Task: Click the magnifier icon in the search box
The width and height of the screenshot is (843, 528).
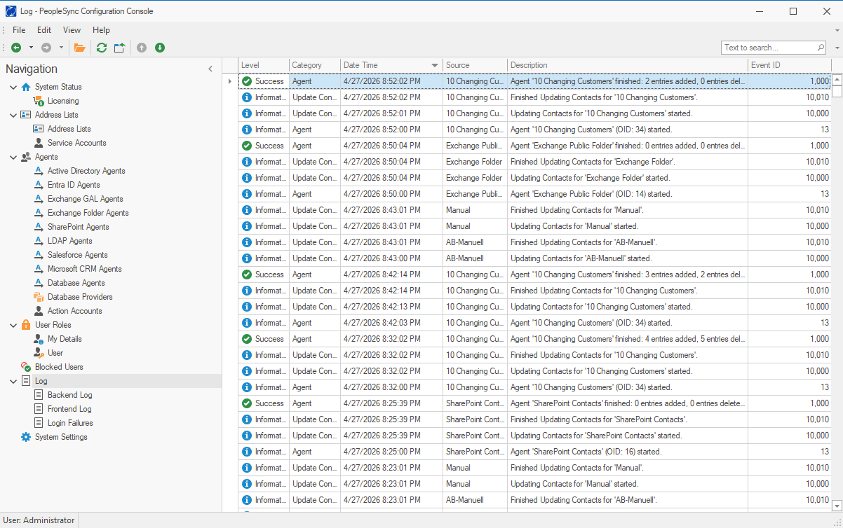Action: (x=821, y=48)
